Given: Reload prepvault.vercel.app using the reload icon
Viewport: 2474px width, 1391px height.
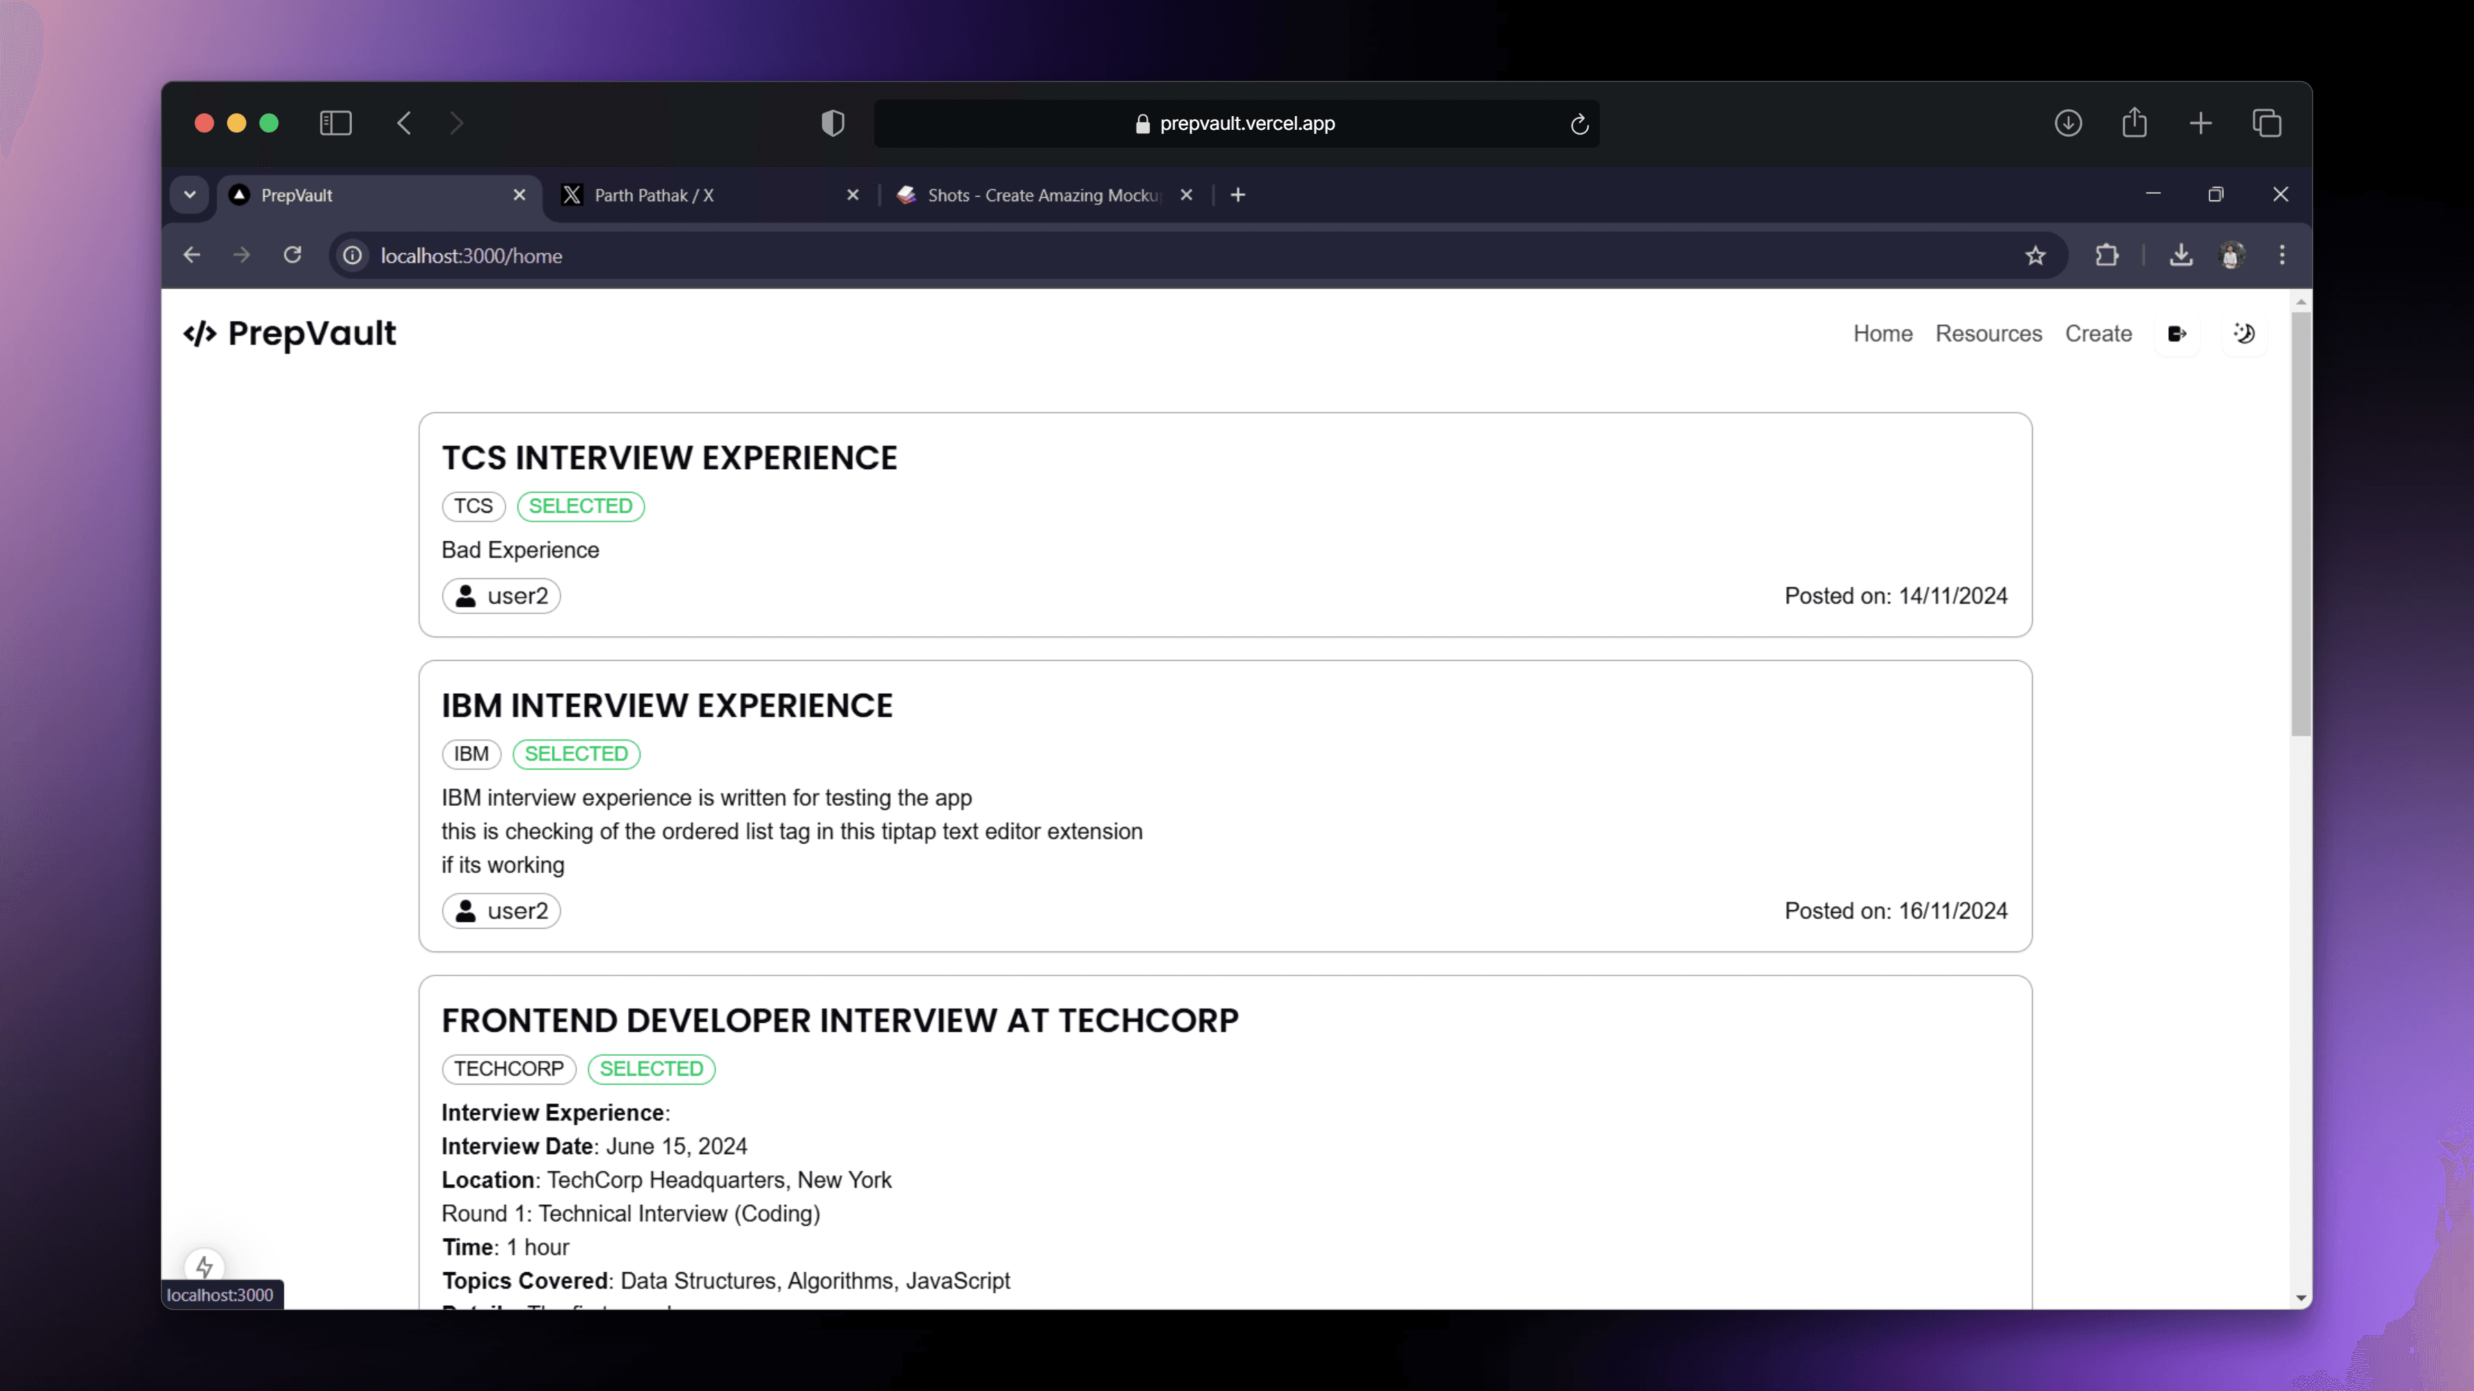Looking at the screenshot, I should tap(1579, 124).
